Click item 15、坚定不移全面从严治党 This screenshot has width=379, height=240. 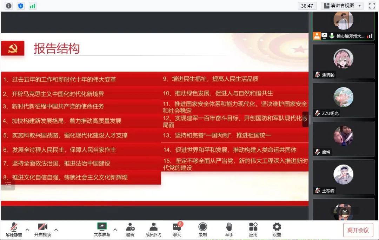pyautogui.click(x=236, y=164)
